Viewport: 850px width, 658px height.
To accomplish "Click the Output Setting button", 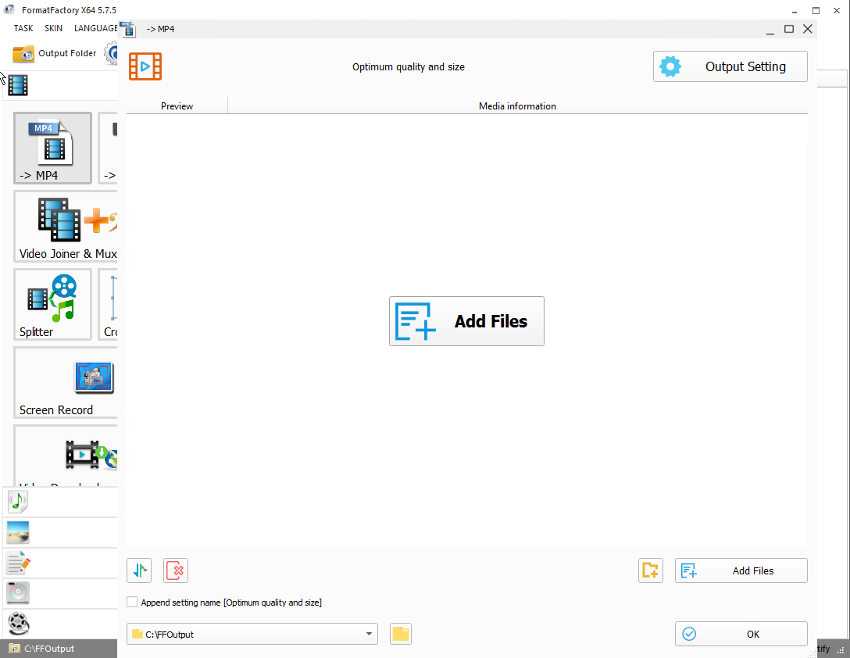I will click(x=730, y=66).
